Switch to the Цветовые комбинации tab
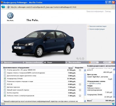This screenshot has height=106, width=116. pos(33,62)
